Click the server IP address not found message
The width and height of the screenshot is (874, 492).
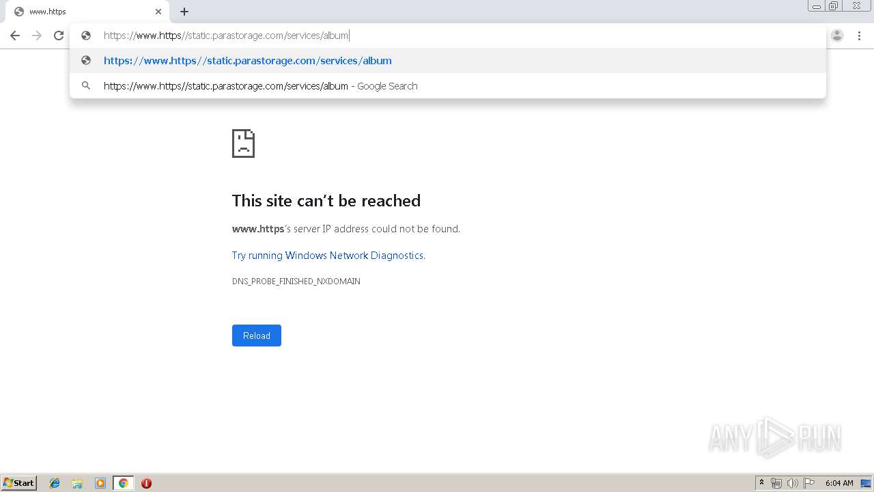click(346, 229)
